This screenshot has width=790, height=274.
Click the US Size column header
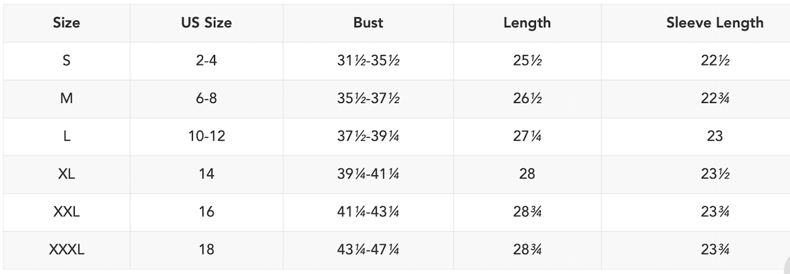click(206, 23)
